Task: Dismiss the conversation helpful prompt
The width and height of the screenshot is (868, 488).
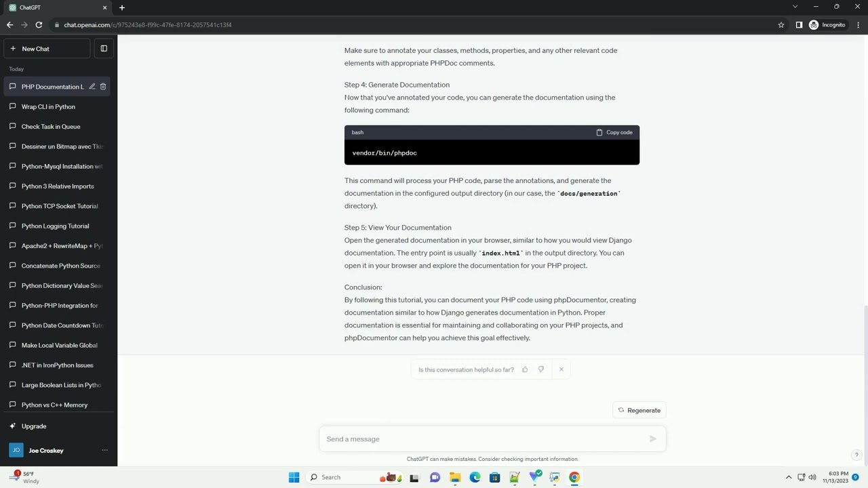Action: coord(561,369)
